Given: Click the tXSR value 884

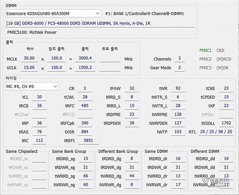Looking at the screenshot, I should [85, 132].
